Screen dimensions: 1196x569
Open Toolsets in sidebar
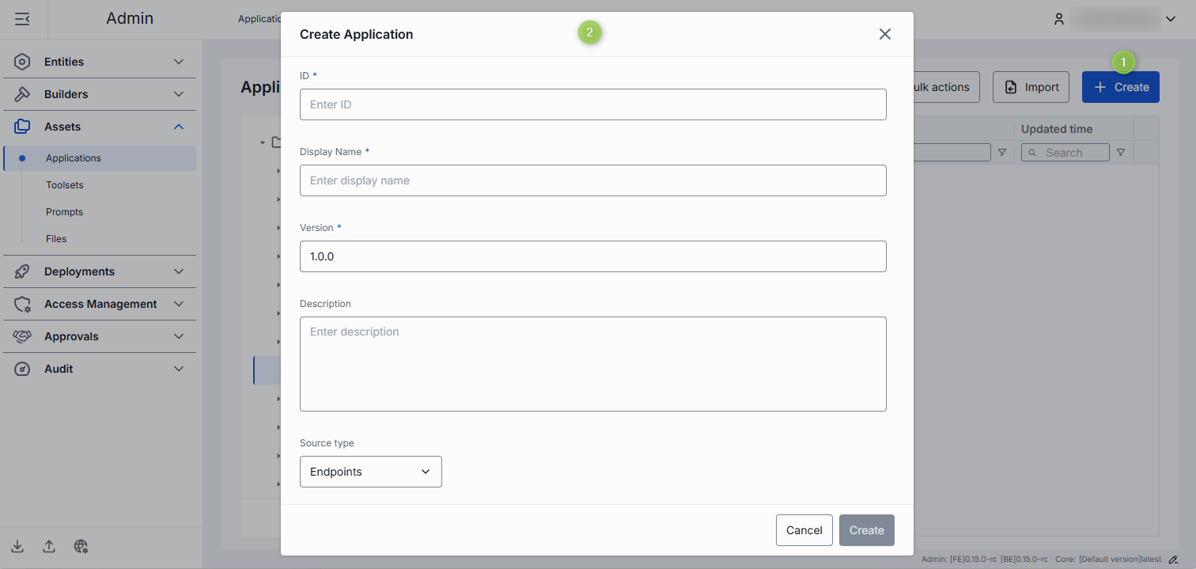pos(65,185)
